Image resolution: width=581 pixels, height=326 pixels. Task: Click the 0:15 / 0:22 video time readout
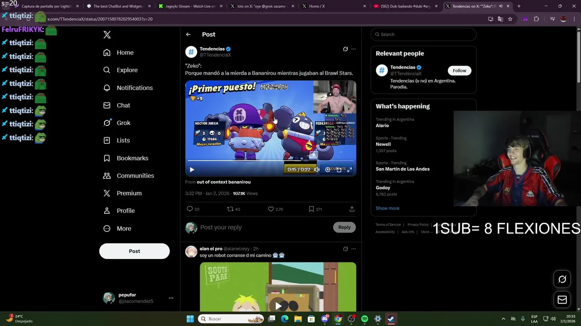(x=299, y=169)
